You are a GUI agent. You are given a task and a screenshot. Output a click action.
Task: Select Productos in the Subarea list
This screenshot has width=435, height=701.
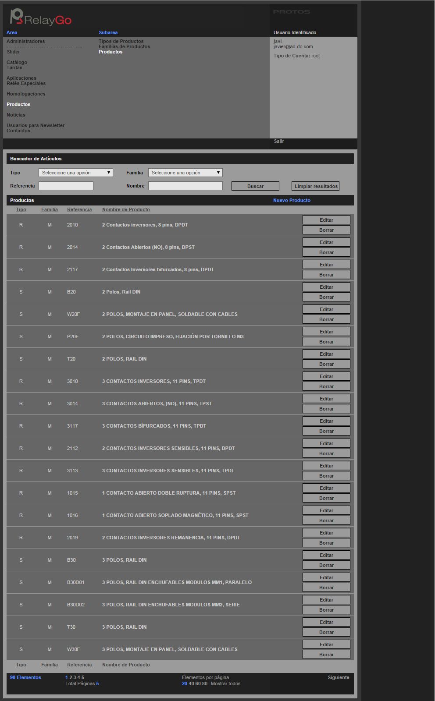[111, 52]
